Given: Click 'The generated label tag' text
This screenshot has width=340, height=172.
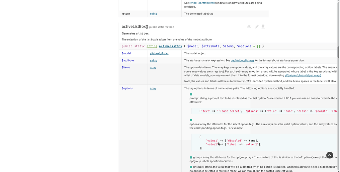Looking at the screenshot, I should coord(199,14).
